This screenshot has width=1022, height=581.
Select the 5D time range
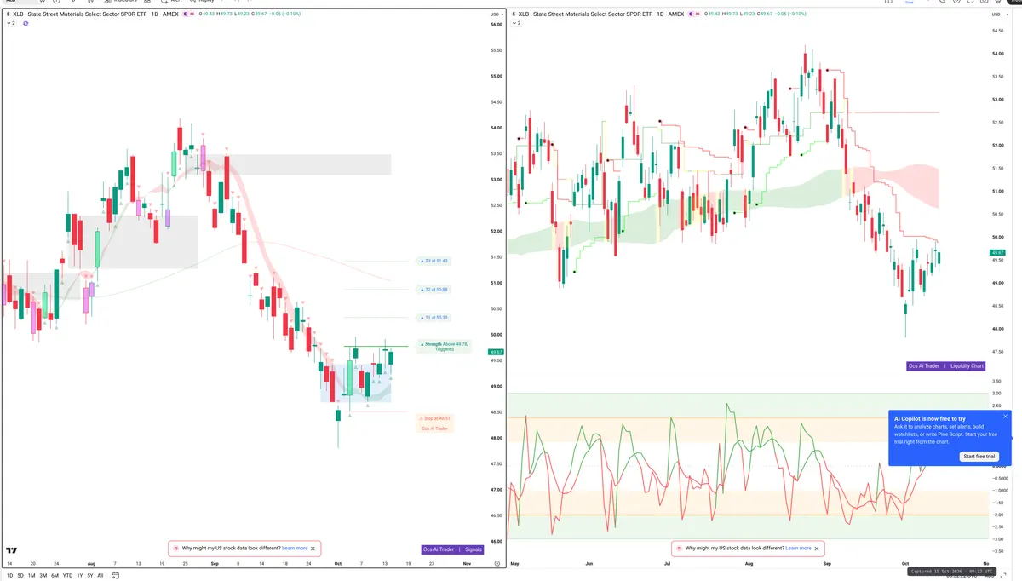pos(20,576)
